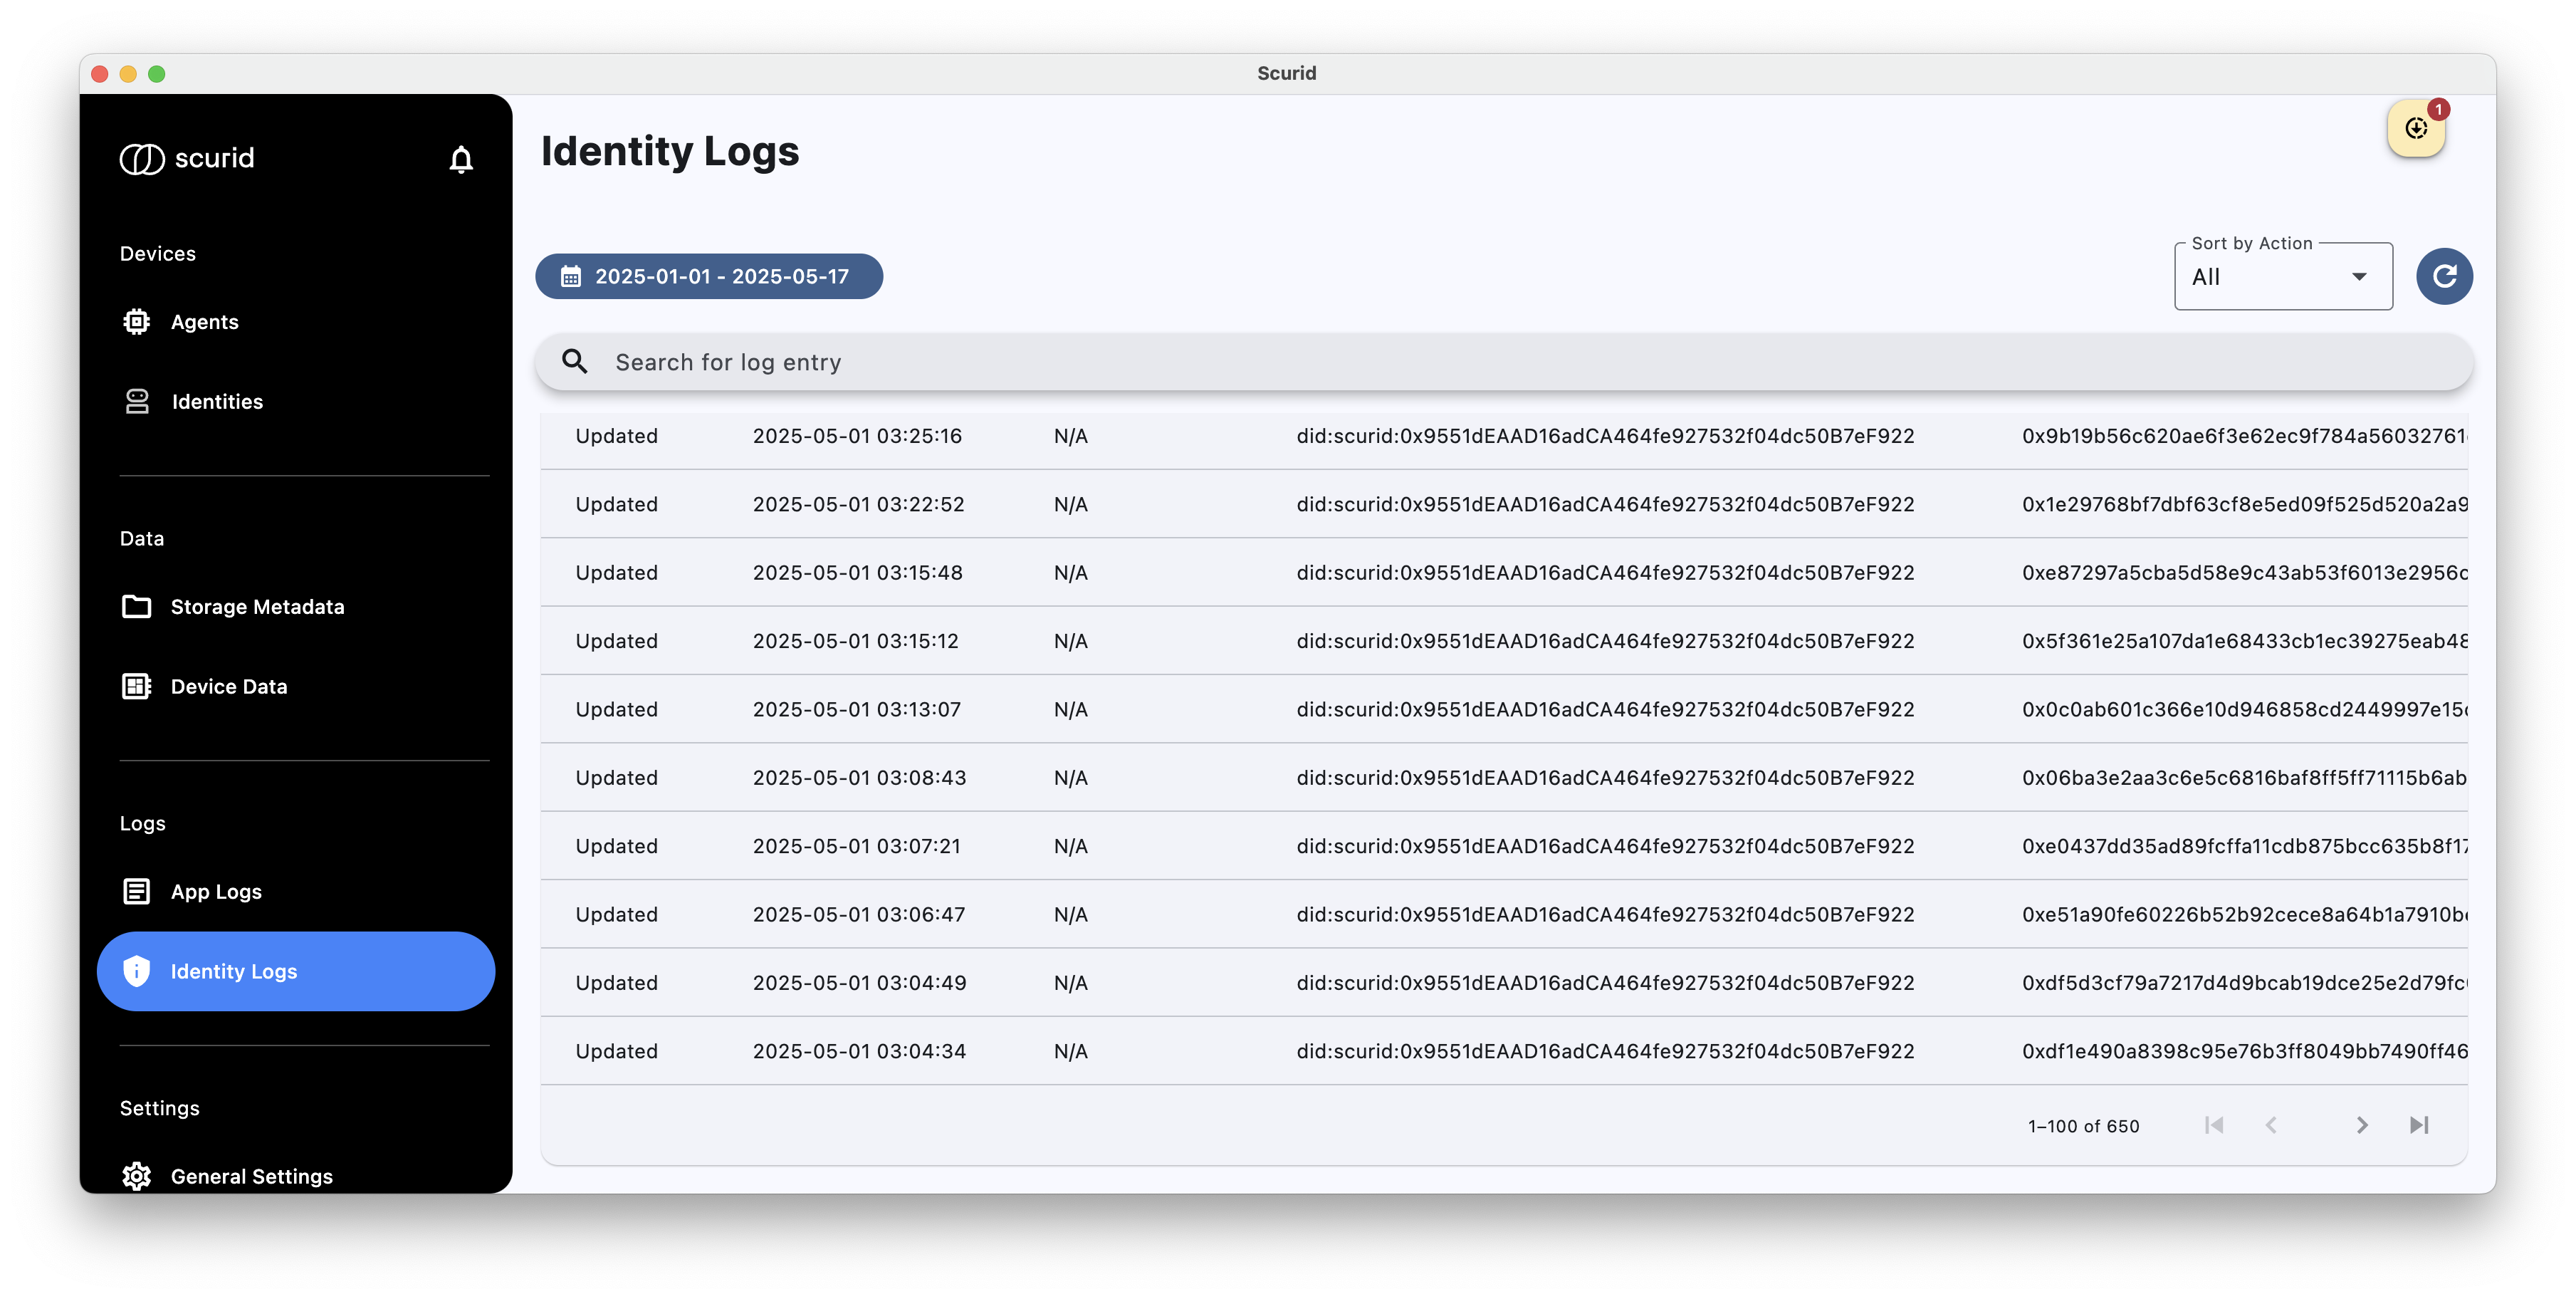Expand the Sort by Action dropdown

pos(2283,277)
